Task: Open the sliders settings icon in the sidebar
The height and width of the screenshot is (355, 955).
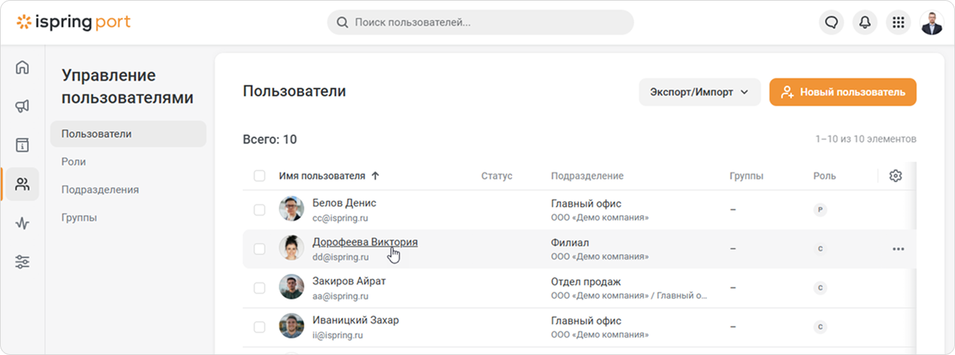Action: pos(22,262)
